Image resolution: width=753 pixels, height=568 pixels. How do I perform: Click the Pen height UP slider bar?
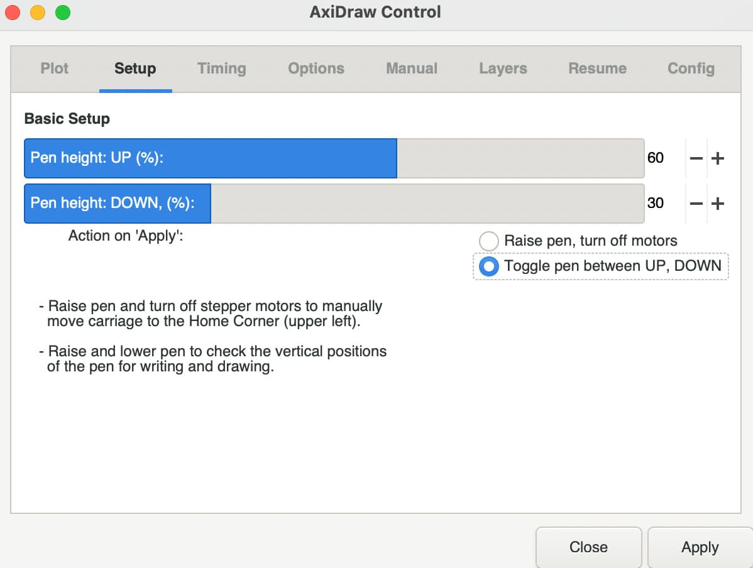[334, 158]
